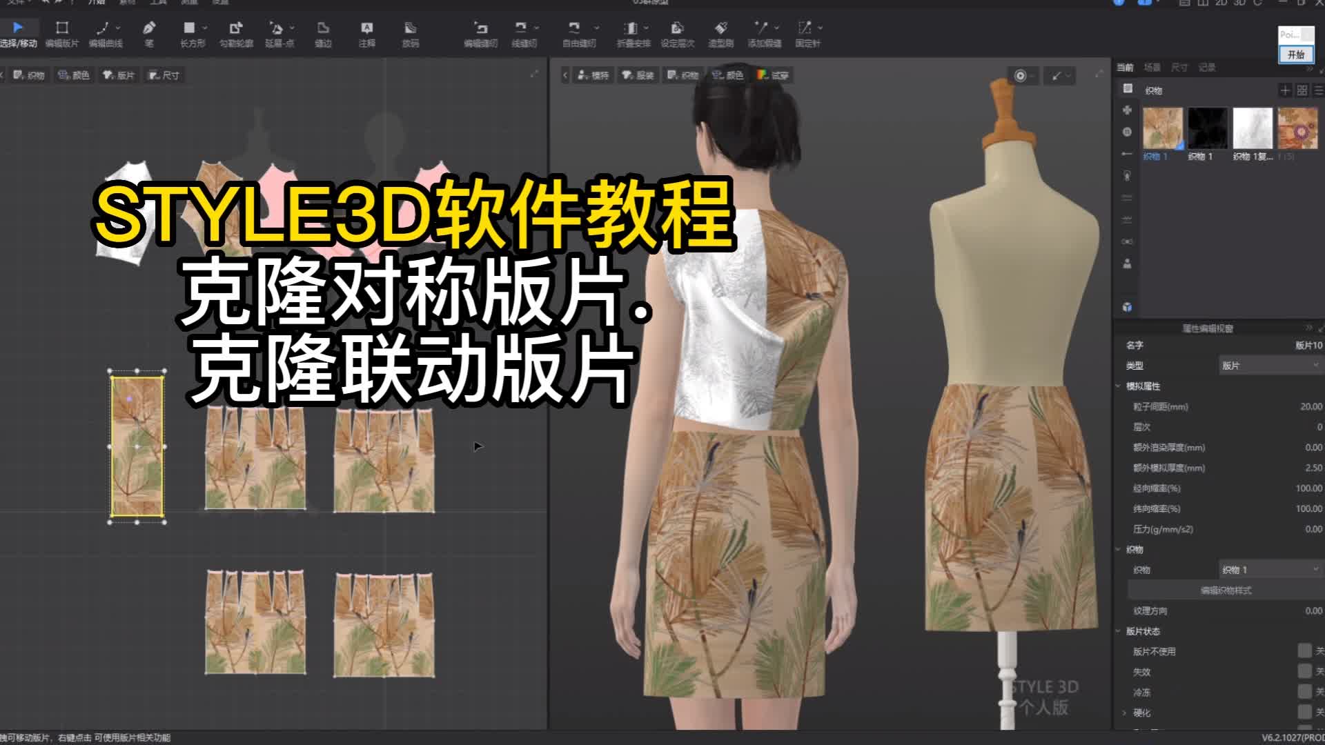1325x745 pixels.
Task: Toggle 失效 checkbox
Action: pyautogui.click(x=1304, y=671)
